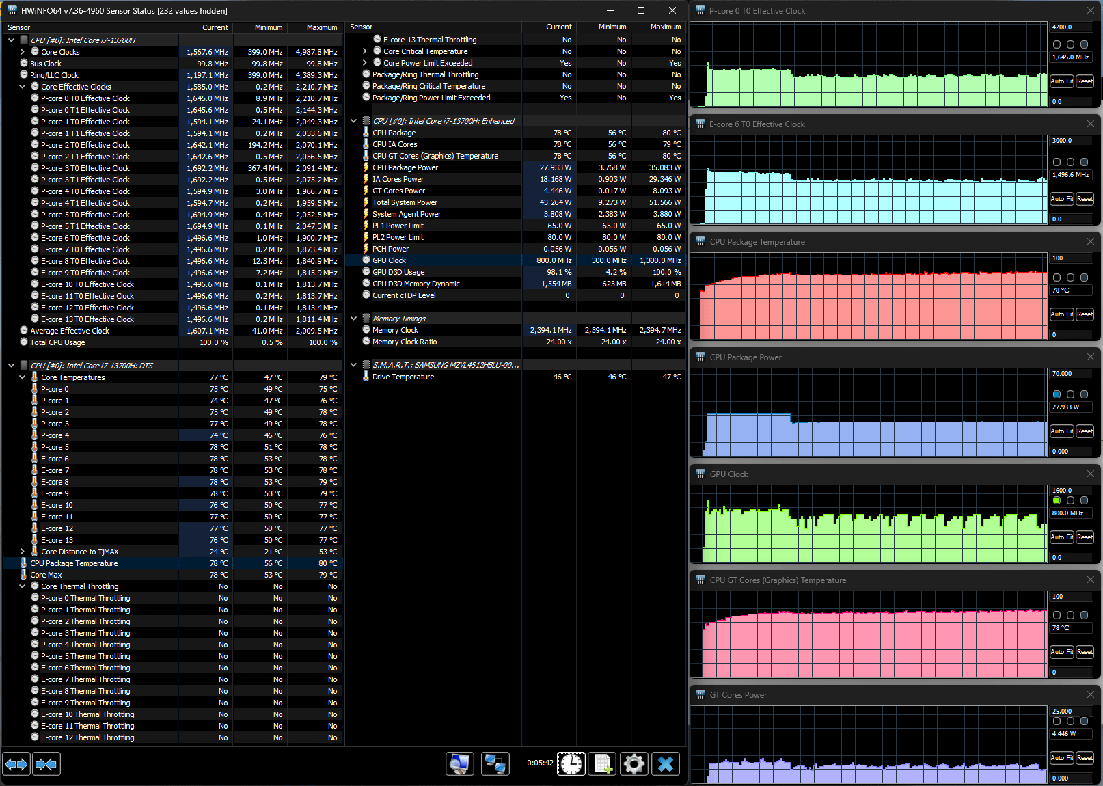Click the network computers connection icon
Screen dimensions: 1103x786
[495, 763]
